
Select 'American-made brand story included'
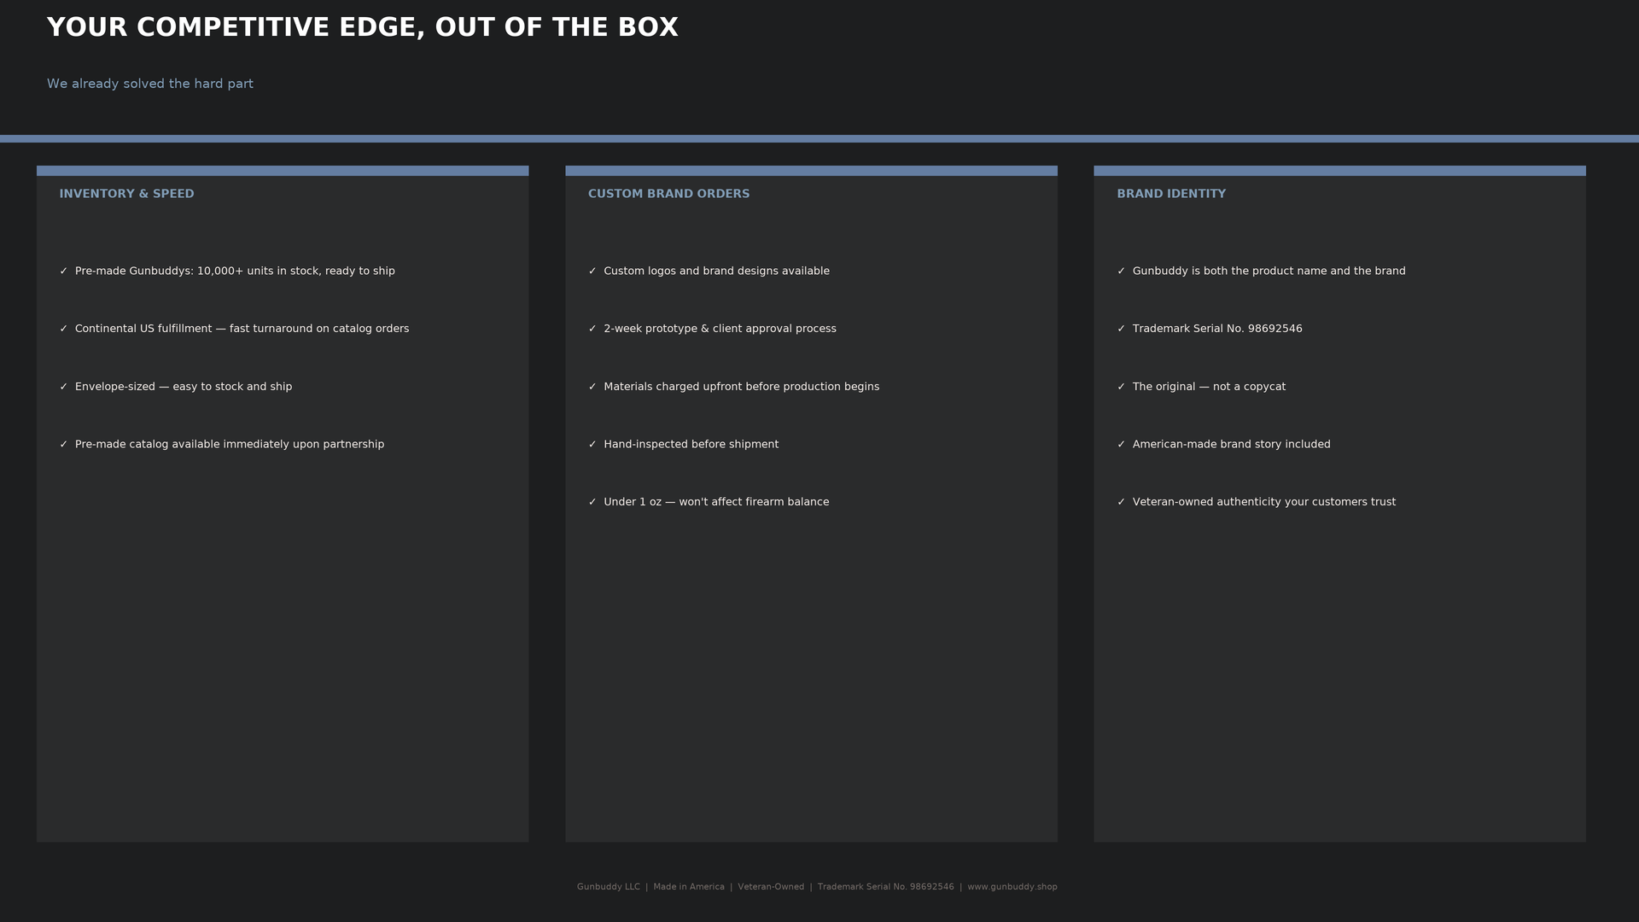pyautogui.click(x=1231, y=444)
